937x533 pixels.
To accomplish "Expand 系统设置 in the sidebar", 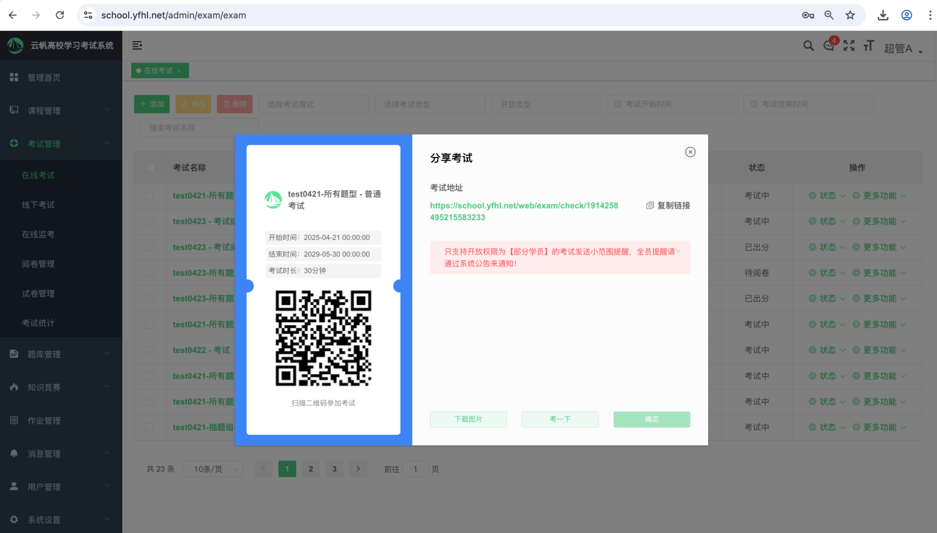I will click(61, 520).
